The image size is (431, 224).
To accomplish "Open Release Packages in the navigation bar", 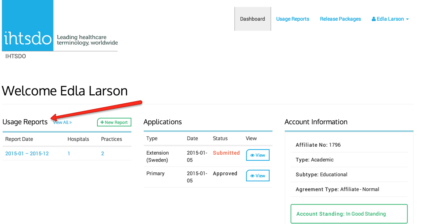I will (x=340, y=19).
